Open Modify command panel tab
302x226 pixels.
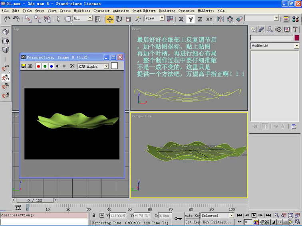(x=261, y=29)
